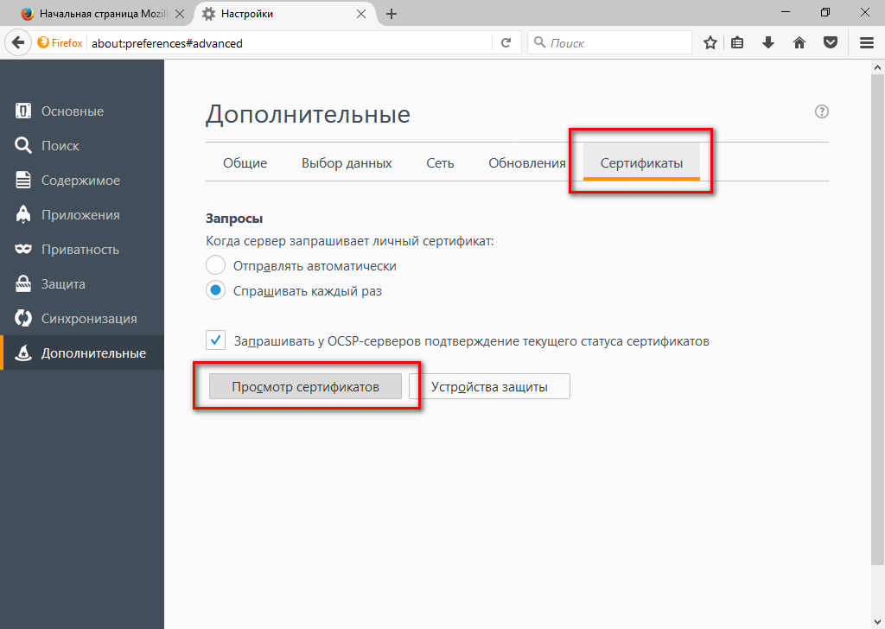This screenshot has height=629, width=885.
Task: Open the Защита settings category
Action: (82, 283)
